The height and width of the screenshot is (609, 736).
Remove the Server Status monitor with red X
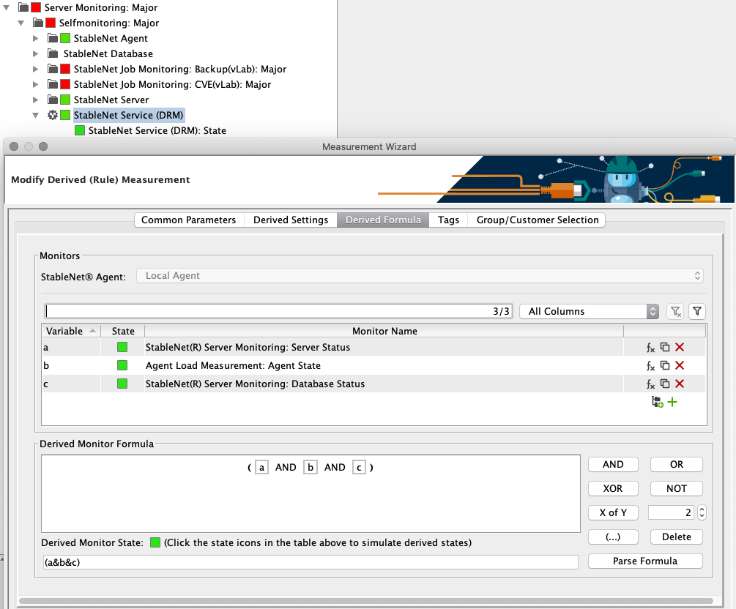point(679,347)
